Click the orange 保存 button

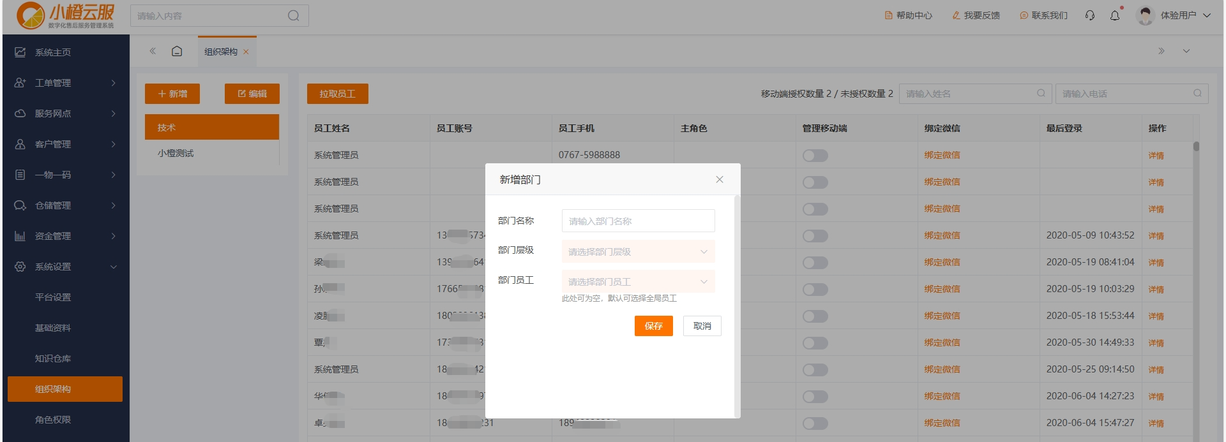pos(653,326)
